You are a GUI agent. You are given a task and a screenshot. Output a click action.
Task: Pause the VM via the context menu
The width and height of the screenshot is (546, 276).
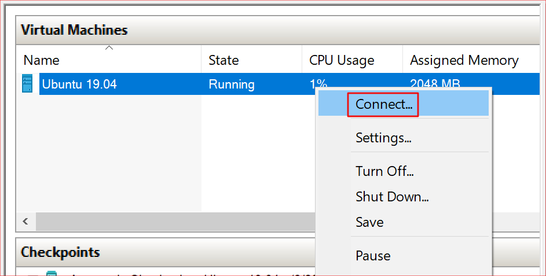point(373,256)
